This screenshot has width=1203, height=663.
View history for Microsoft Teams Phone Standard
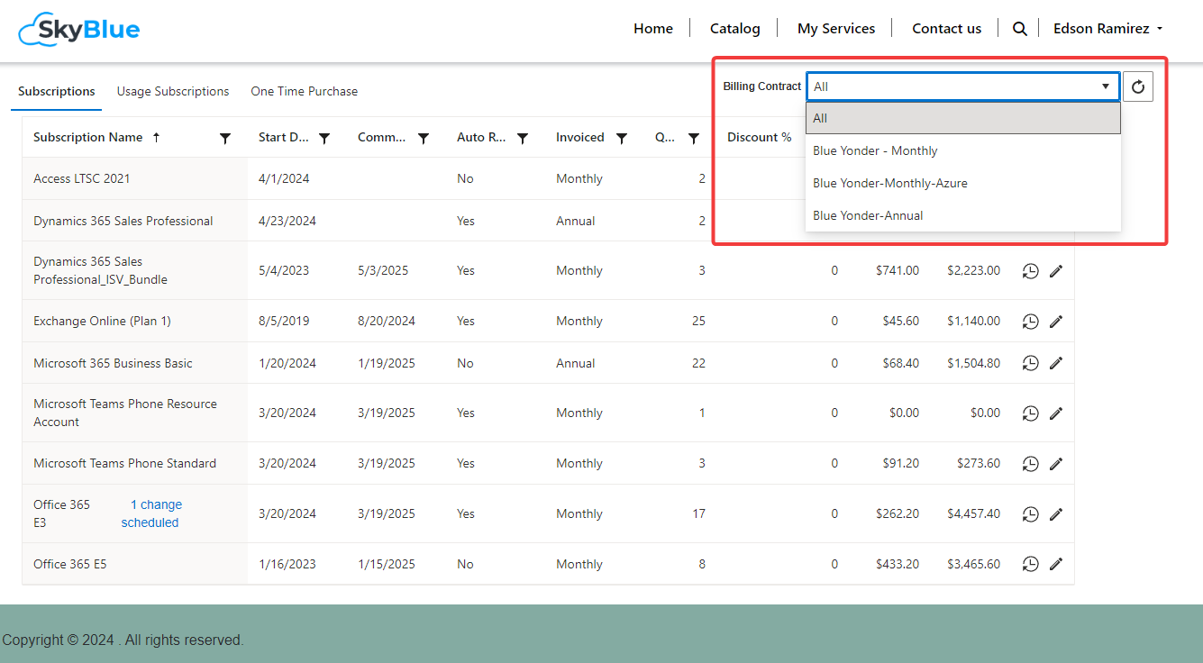[1030, 464]
